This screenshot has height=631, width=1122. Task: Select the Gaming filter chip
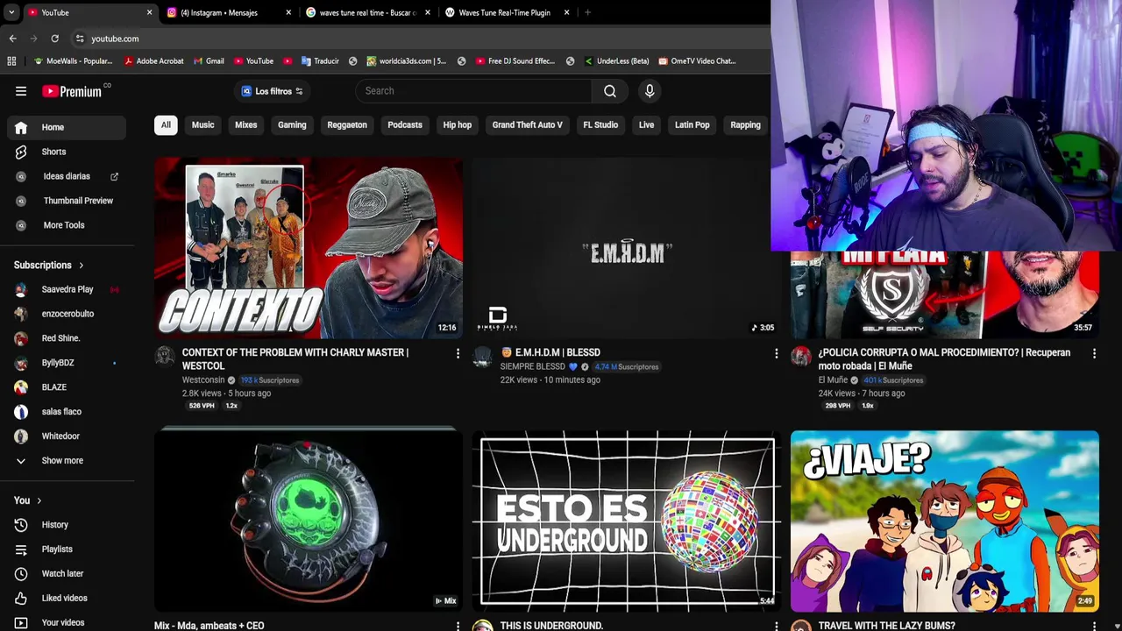coord(292,124)
